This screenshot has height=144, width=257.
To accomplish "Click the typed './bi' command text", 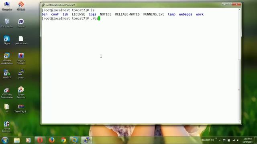I will click(x=94, y=18).
